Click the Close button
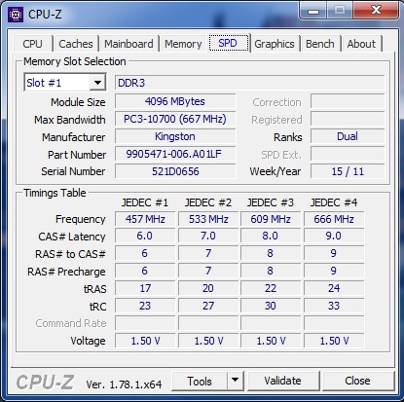404x402 pixels. click(x=357, y=381)
